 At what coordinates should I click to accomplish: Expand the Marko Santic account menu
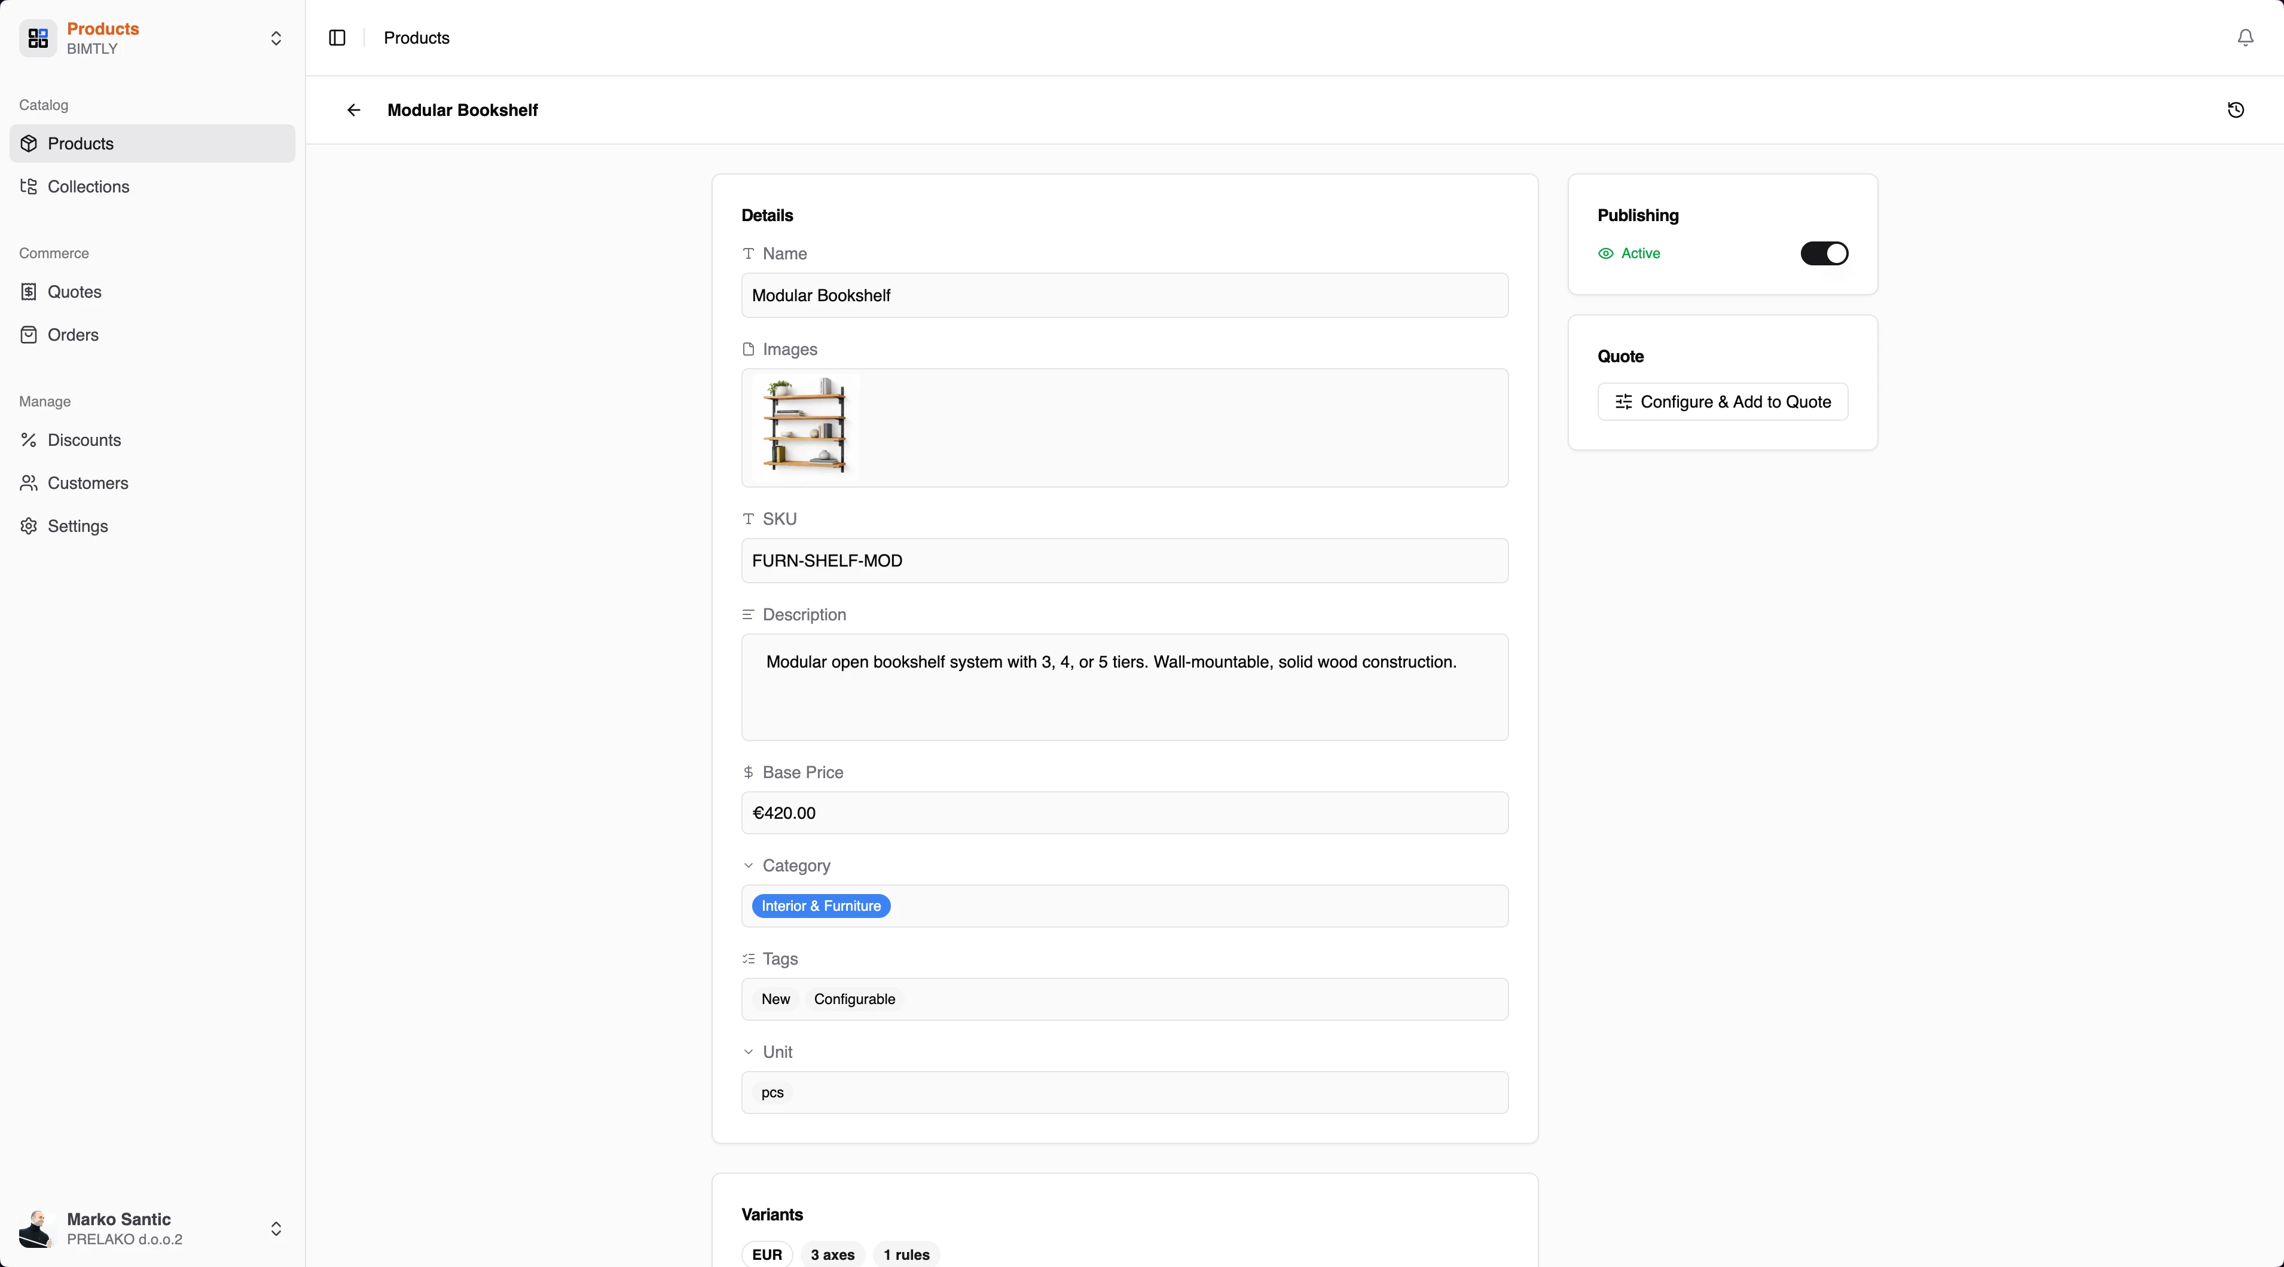pyautogui.click(x=276, y=1228)
